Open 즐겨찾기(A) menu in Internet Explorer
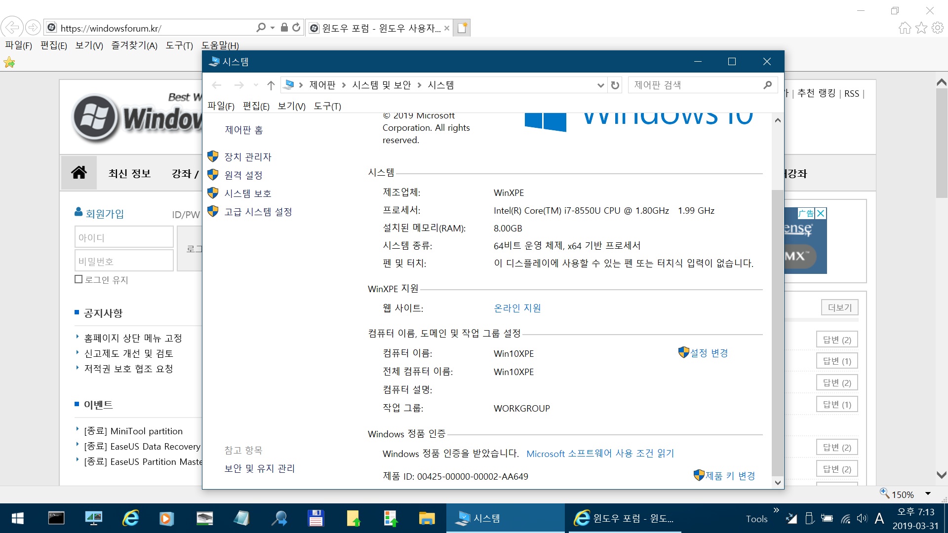The width and height of the screenshot is (948, 533). point(134,45)
